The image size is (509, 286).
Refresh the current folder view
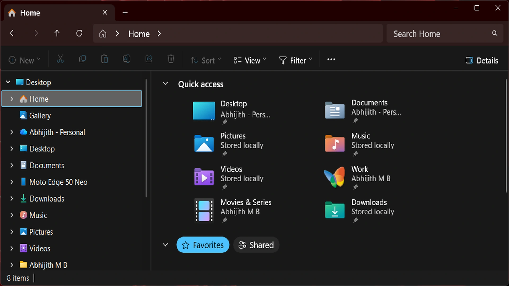(79, 33)
